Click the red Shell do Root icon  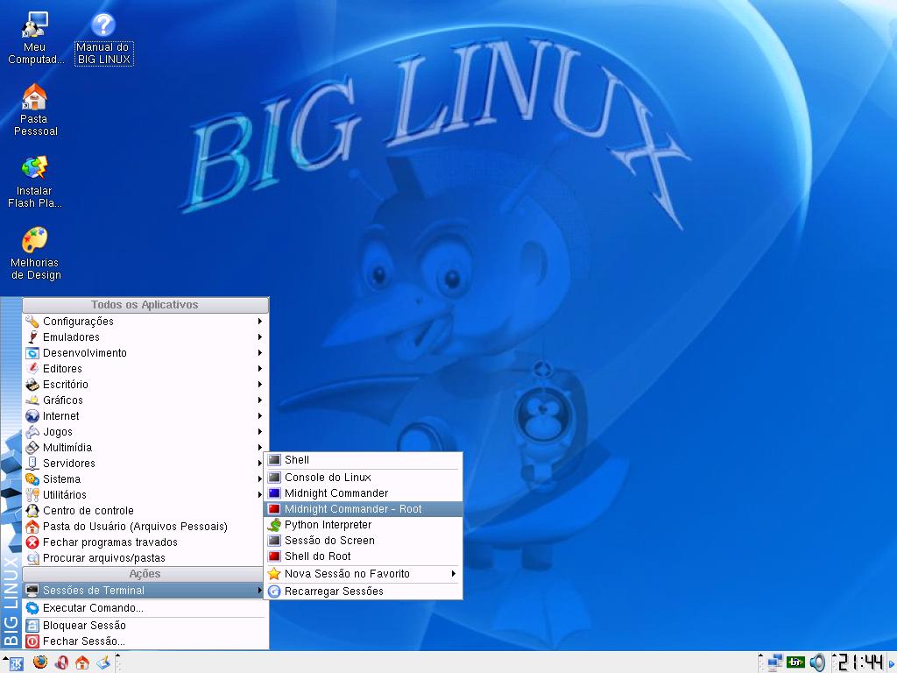274,556
